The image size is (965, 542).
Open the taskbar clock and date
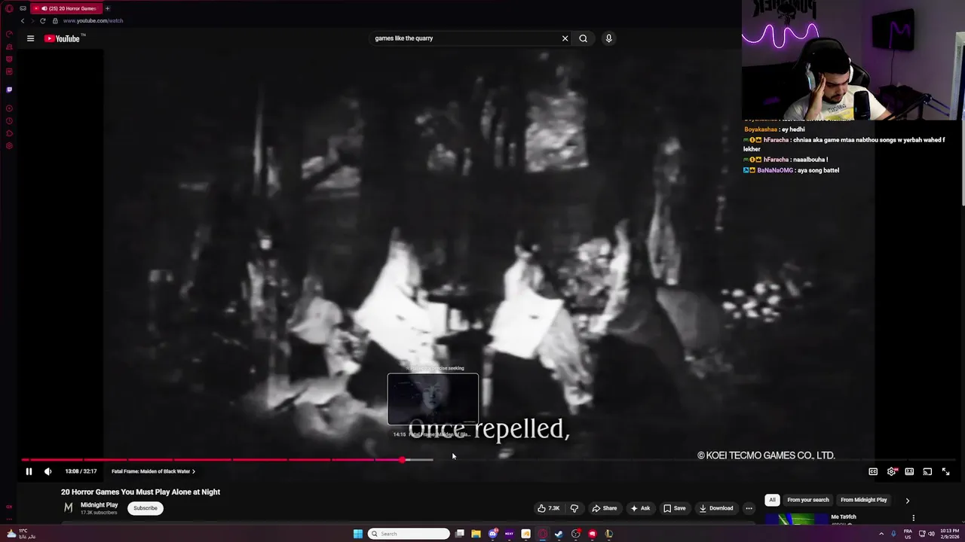(950, 534)
